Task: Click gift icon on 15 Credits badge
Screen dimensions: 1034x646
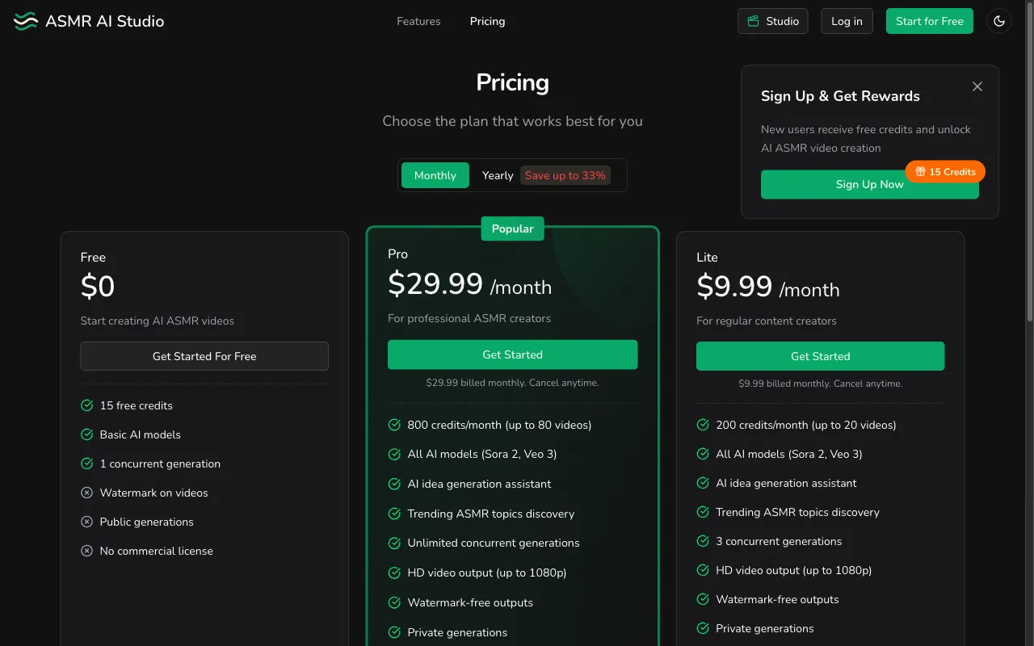Action: [920, 172]
